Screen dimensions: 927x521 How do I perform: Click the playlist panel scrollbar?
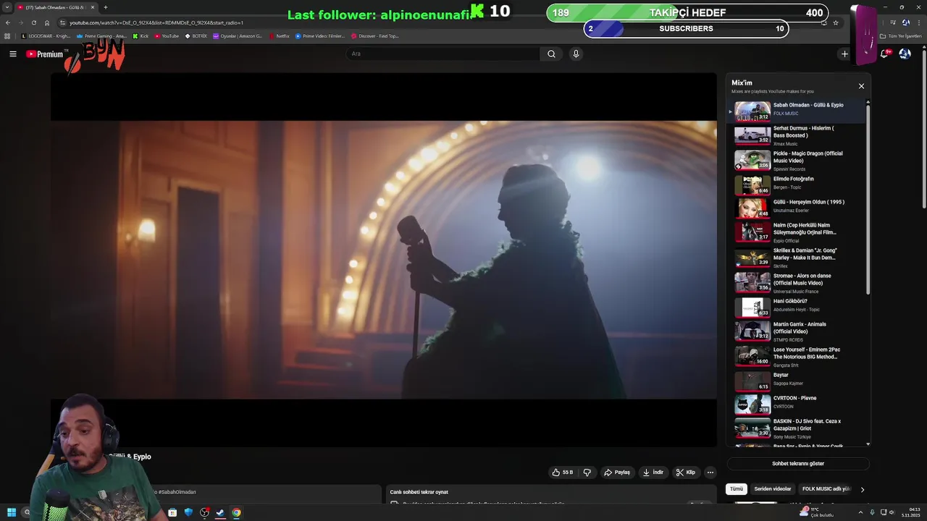coord(868,199)
